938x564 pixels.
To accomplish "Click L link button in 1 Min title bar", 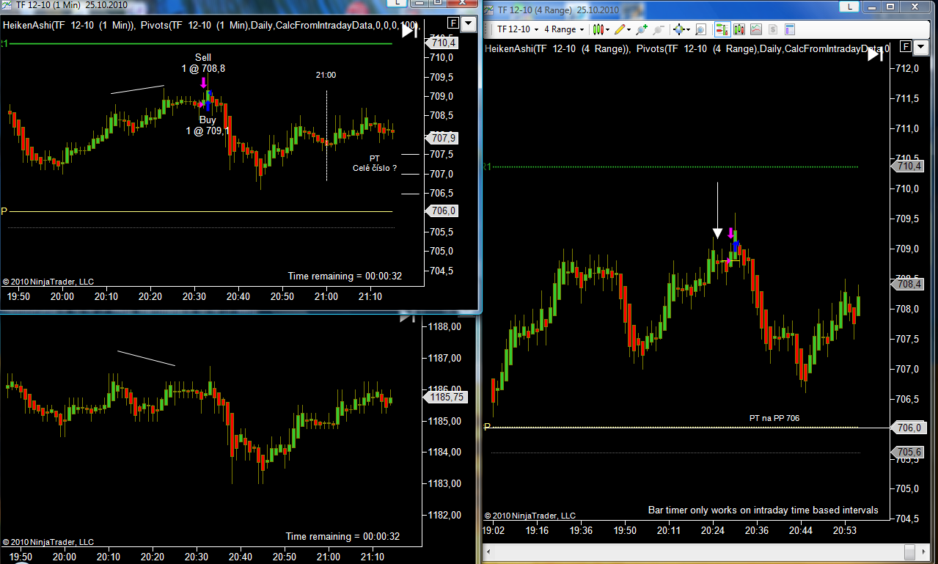I will tap(397, 2).
